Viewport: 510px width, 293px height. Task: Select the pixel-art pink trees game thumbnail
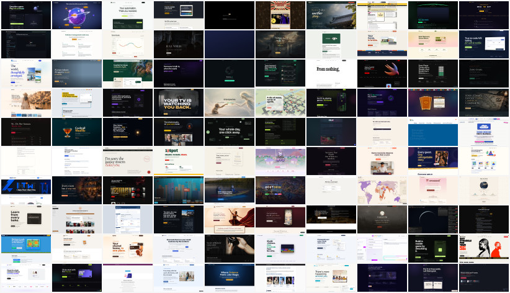pos(280,161)
